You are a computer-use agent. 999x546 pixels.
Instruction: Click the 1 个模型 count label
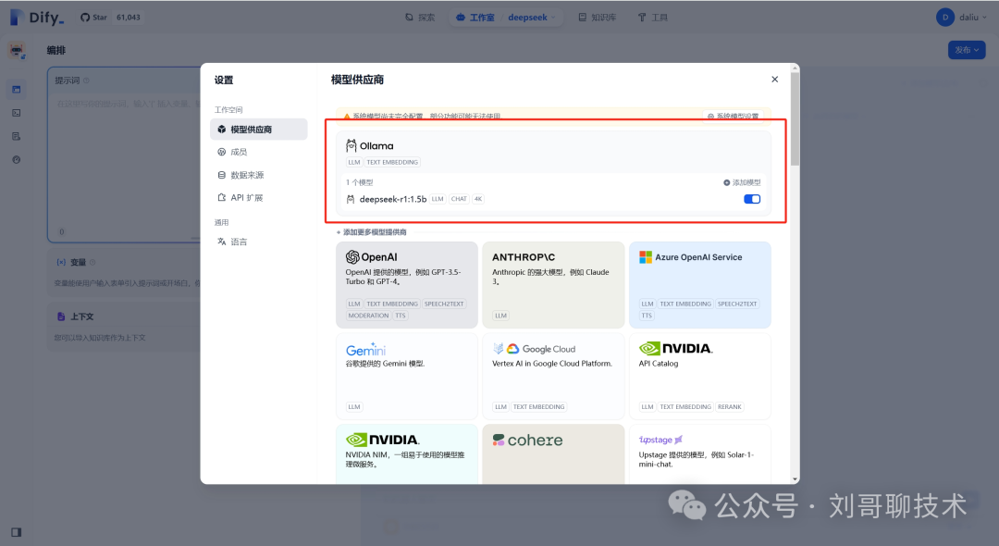[x=359, y=182]
